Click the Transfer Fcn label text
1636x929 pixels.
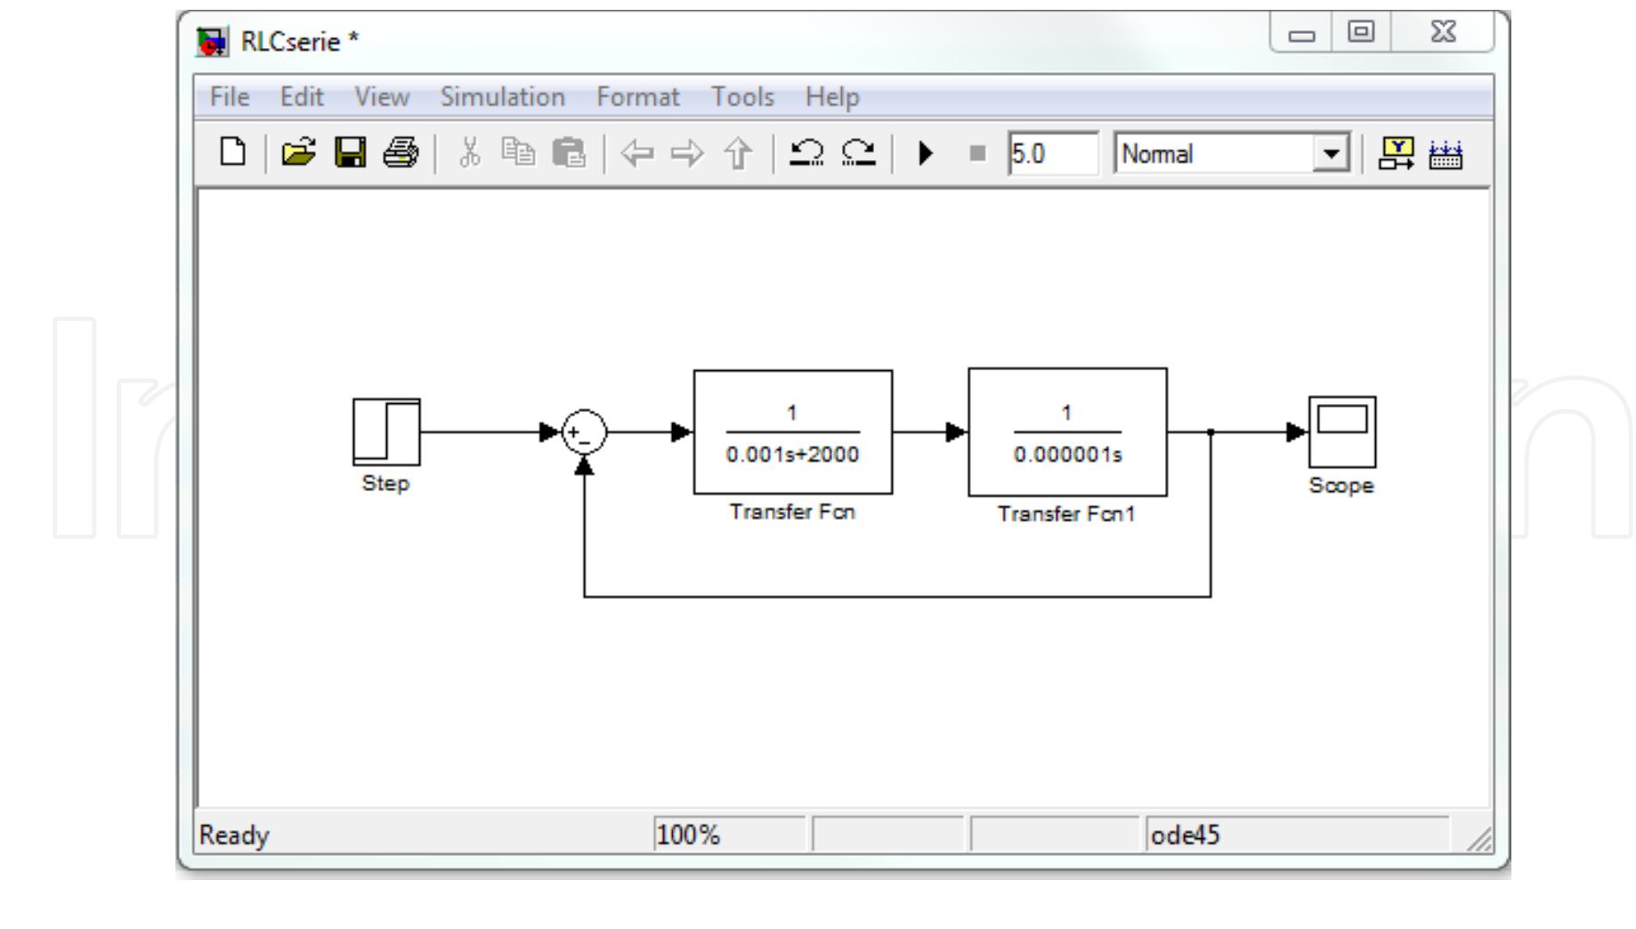[x=792, y=512]
